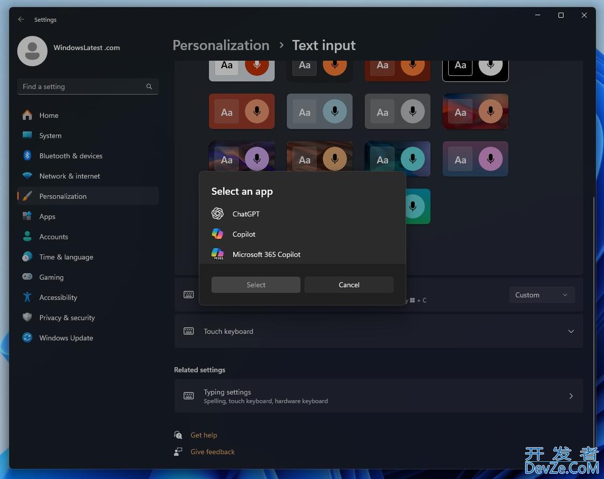Viewport: 604px width, 479px height.
Task: Open the Custom dropdown
Action: pos(542,295)
